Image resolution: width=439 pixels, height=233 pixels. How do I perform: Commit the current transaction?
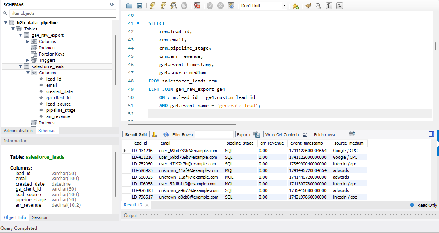click(x=210, y=5)
